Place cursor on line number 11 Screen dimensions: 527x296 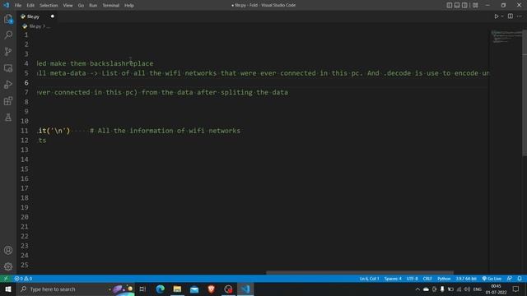coord(24,131)
